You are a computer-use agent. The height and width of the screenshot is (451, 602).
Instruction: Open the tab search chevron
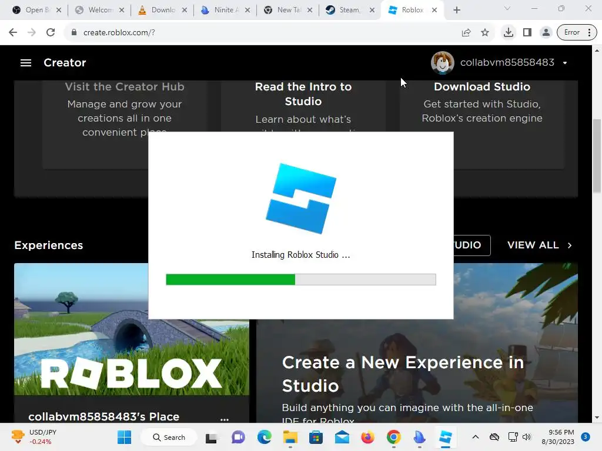(507, 8)
